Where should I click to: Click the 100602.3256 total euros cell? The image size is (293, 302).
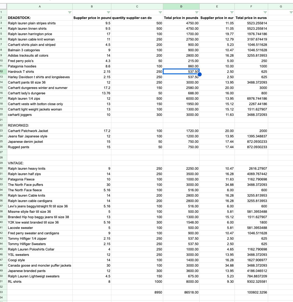coord(251,292)
